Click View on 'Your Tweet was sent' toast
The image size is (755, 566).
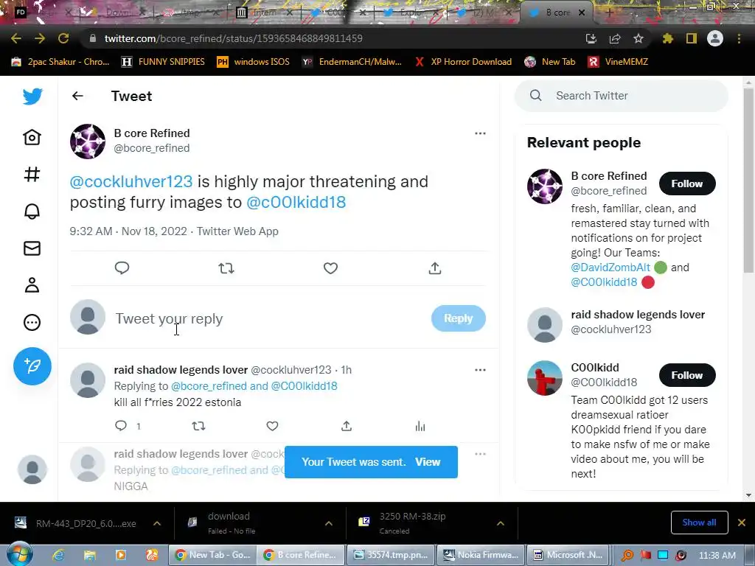point(428,462)
